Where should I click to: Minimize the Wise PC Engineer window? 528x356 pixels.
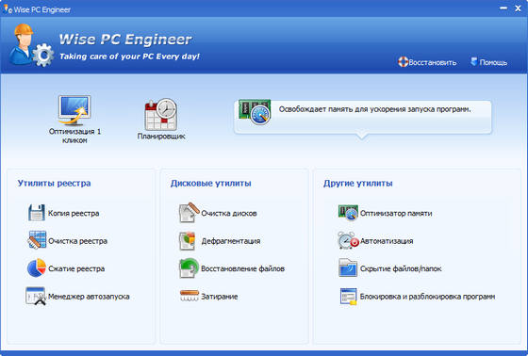pos(503,8)
